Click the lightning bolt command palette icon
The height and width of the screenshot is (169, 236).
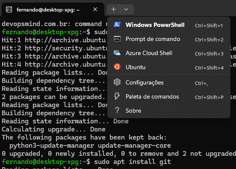117,96
